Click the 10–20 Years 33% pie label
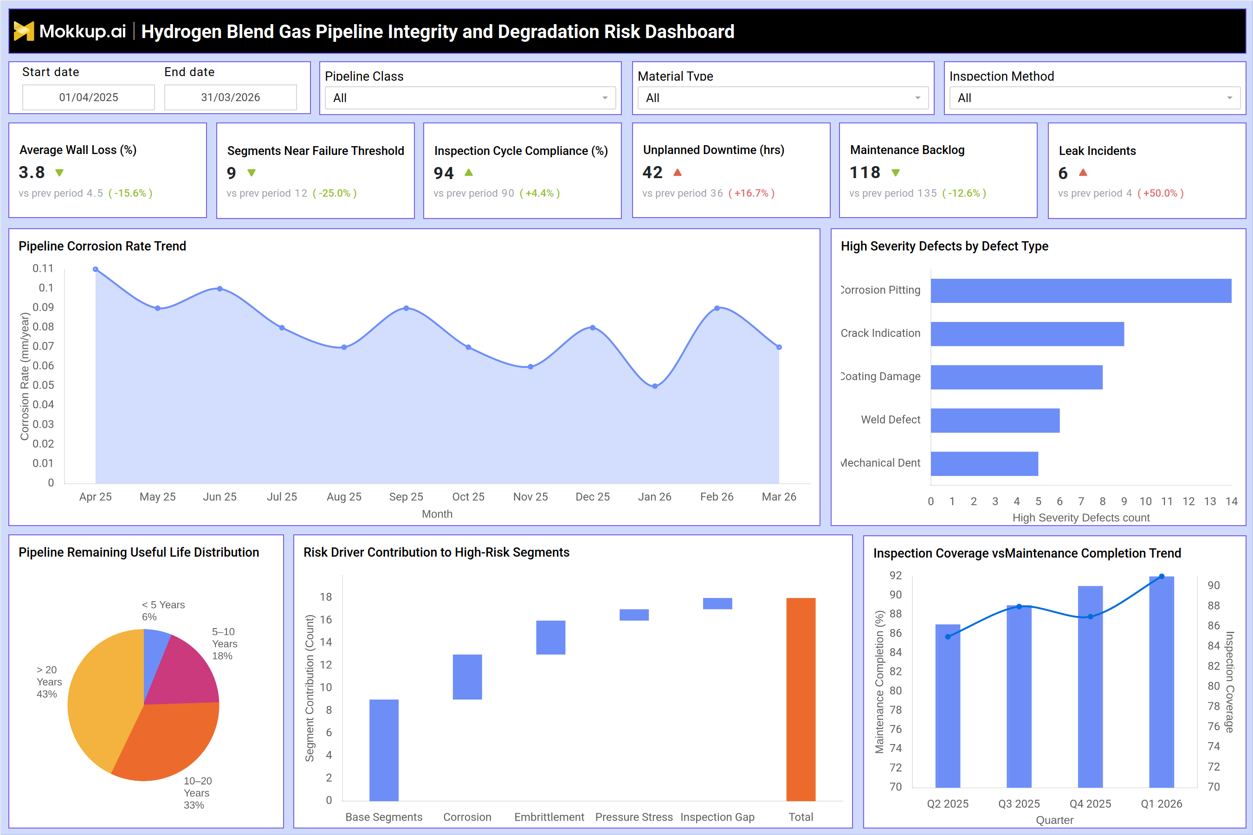This screenshot has height=835, width=1253. [197, 793]
